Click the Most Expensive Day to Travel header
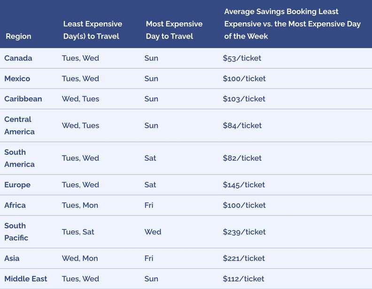This screenshot has width=372, height=289. pos(174,30)
